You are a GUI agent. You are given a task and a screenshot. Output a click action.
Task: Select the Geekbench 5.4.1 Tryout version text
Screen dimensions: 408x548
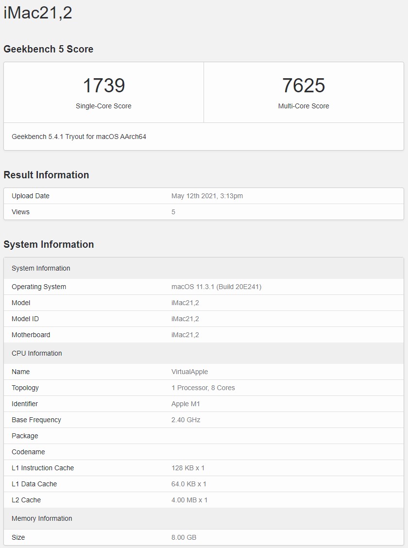(x=79, y=137)
